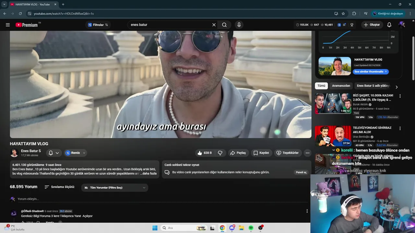Click the Paylaş share button
Viewport: 415px width, 233px height.
(238, 153)
